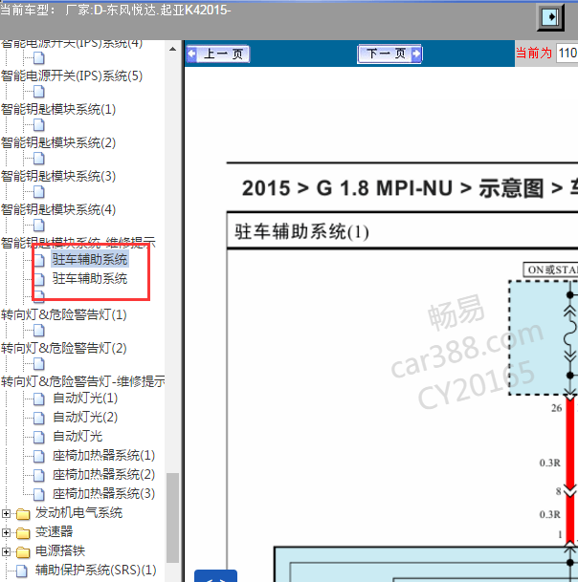Screen dimensions: 578x582
Task: Open 座椅加热器系统(1) diagram
Action: click(103, 456)
